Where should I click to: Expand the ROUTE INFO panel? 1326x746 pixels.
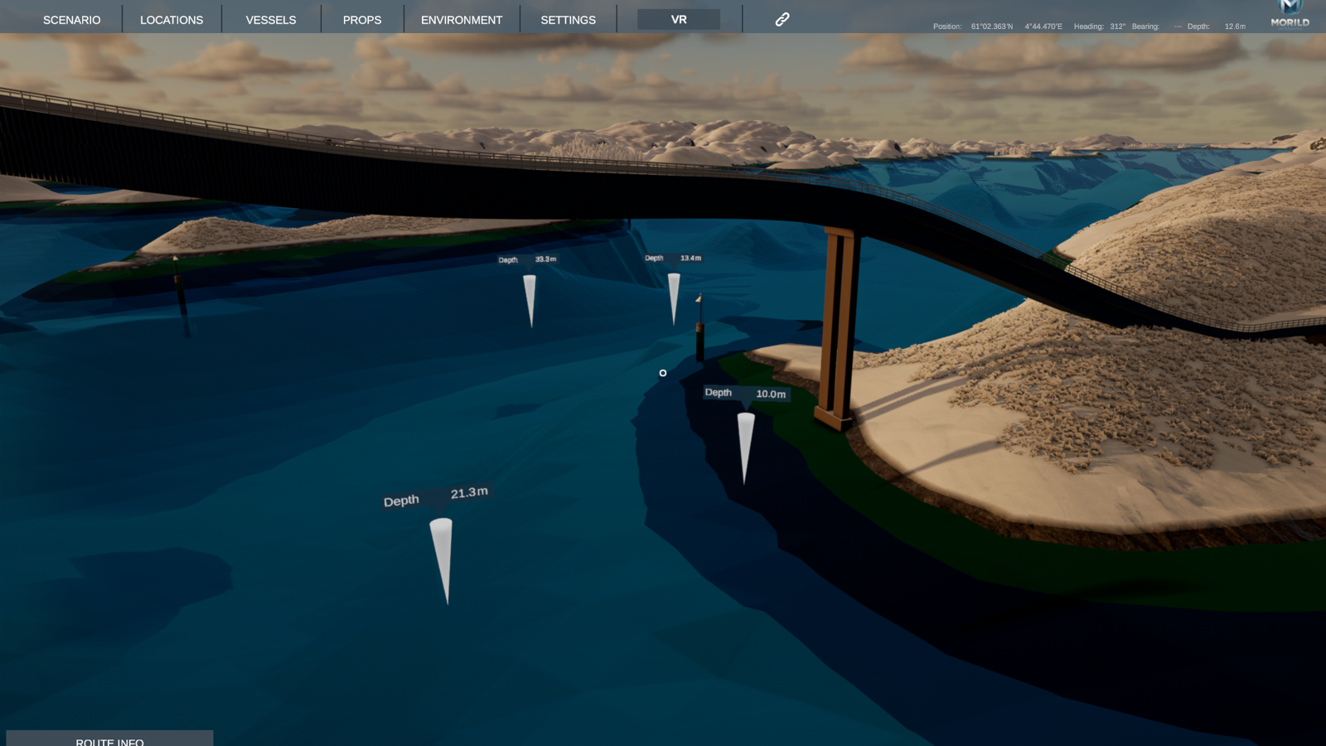pos(109,739)
